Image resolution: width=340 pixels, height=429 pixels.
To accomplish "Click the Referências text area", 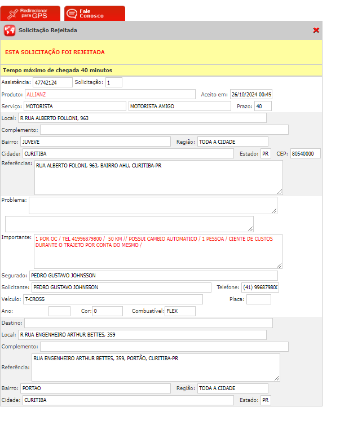I will [158, 178].
